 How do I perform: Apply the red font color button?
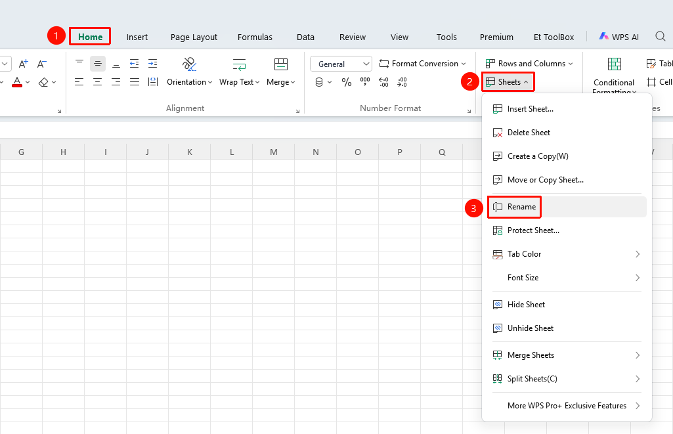pos(17,82)
